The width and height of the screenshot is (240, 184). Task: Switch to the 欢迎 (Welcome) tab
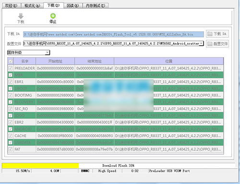click(x=11, y=6)
